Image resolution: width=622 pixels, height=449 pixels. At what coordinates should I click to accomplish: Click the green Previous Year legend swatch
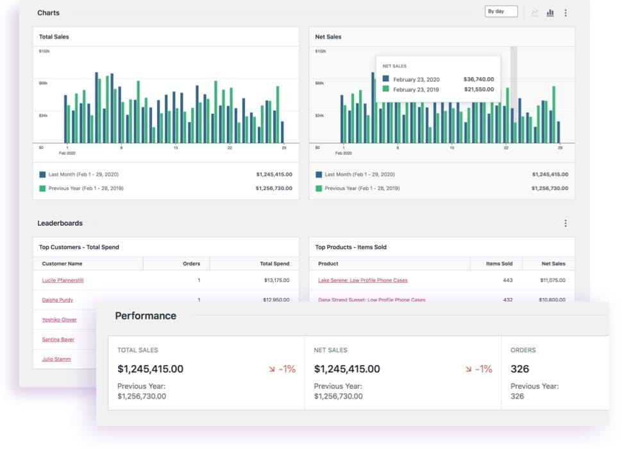(x=319, y=188)
